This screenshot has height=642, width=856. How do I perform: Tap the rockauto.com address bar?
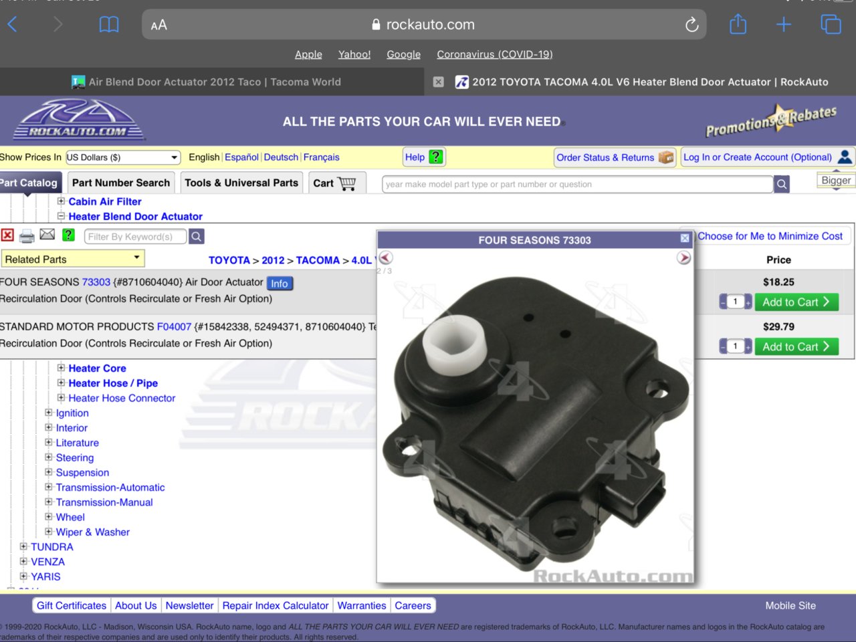[x=424, y=25]
